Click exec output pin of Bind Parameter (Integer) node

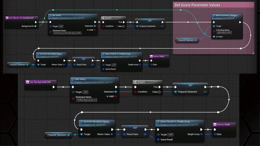[x=240, y=22]
